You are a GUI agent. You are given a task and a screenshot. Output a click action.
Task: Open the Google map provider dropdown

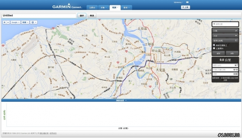point(16,22)
